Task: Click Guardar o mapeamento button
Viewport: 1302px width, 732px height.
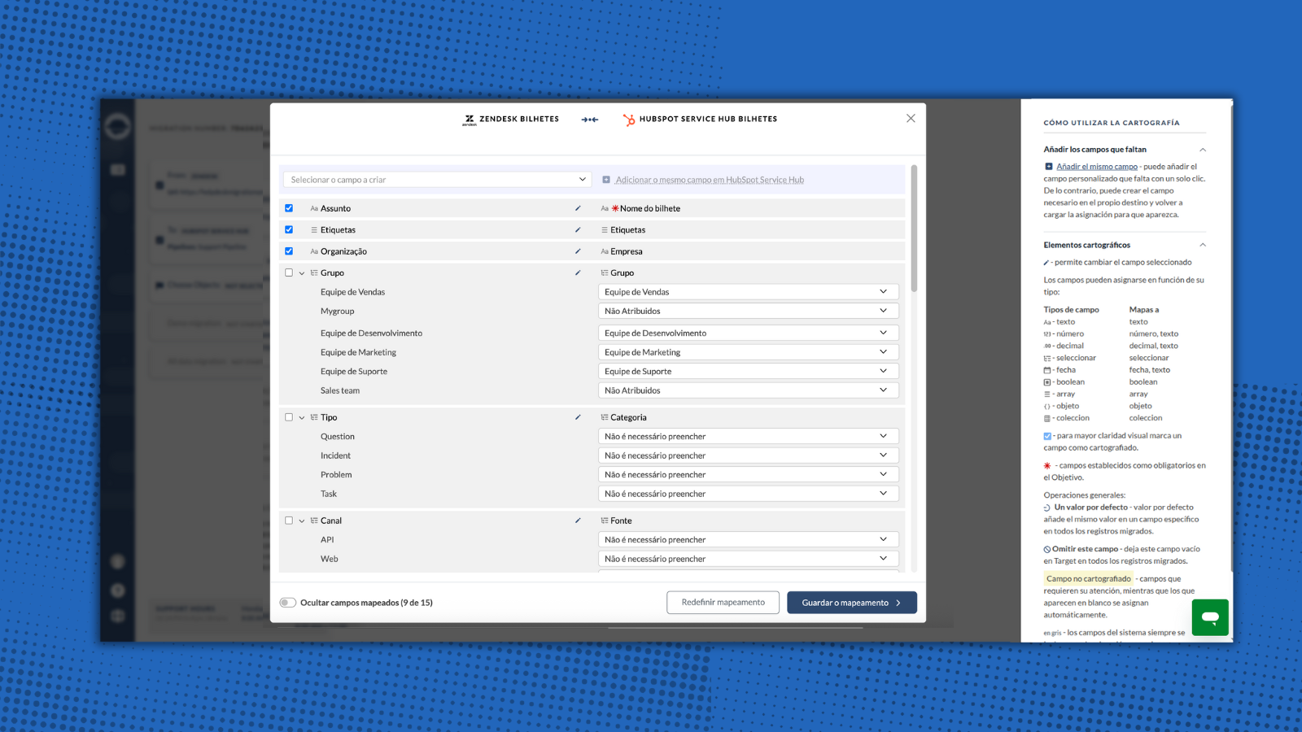Action: [851, 603]
